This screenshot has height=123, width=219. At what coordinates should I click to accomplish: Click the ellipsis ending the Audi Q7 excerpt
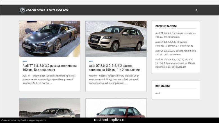(x=126, y=83)
